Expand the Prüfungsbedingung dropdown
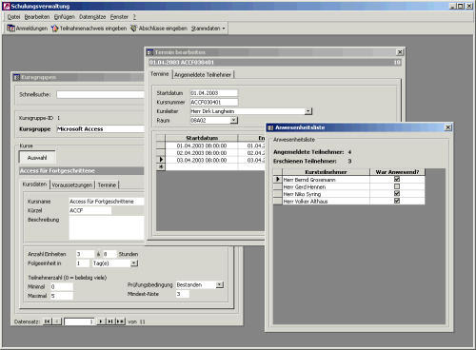 point(220,284)
